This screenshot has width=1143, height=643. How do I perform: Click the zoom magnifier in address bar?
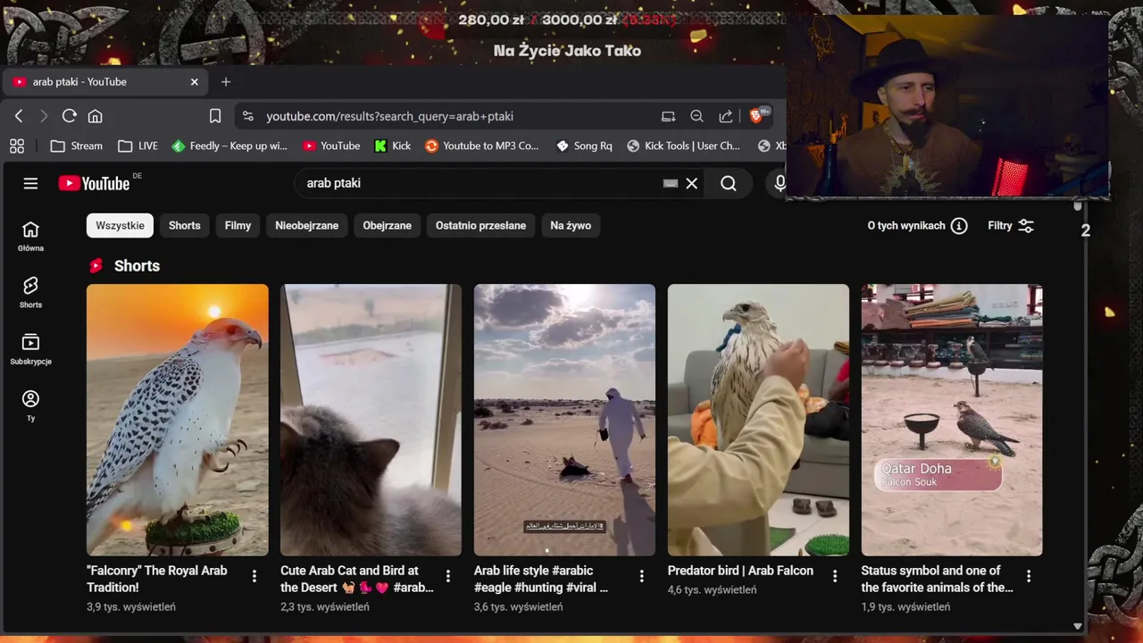click(x=697, y=116)
